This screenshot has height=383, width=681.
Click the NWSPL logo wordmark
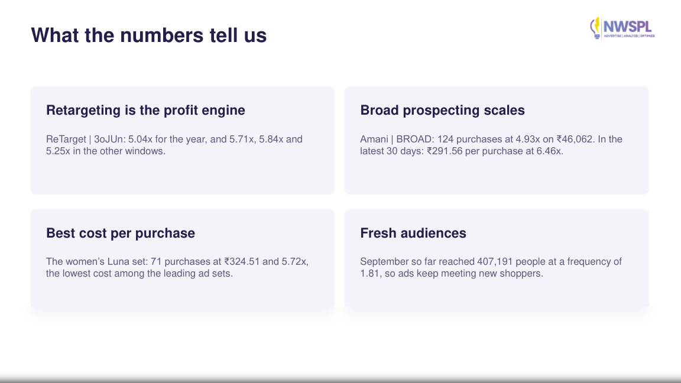628,27
